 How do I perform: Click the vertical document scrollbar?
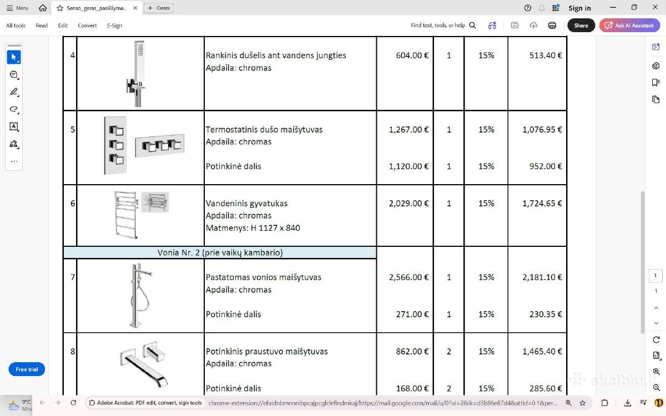pyautogui.click(x=643, y=261)
